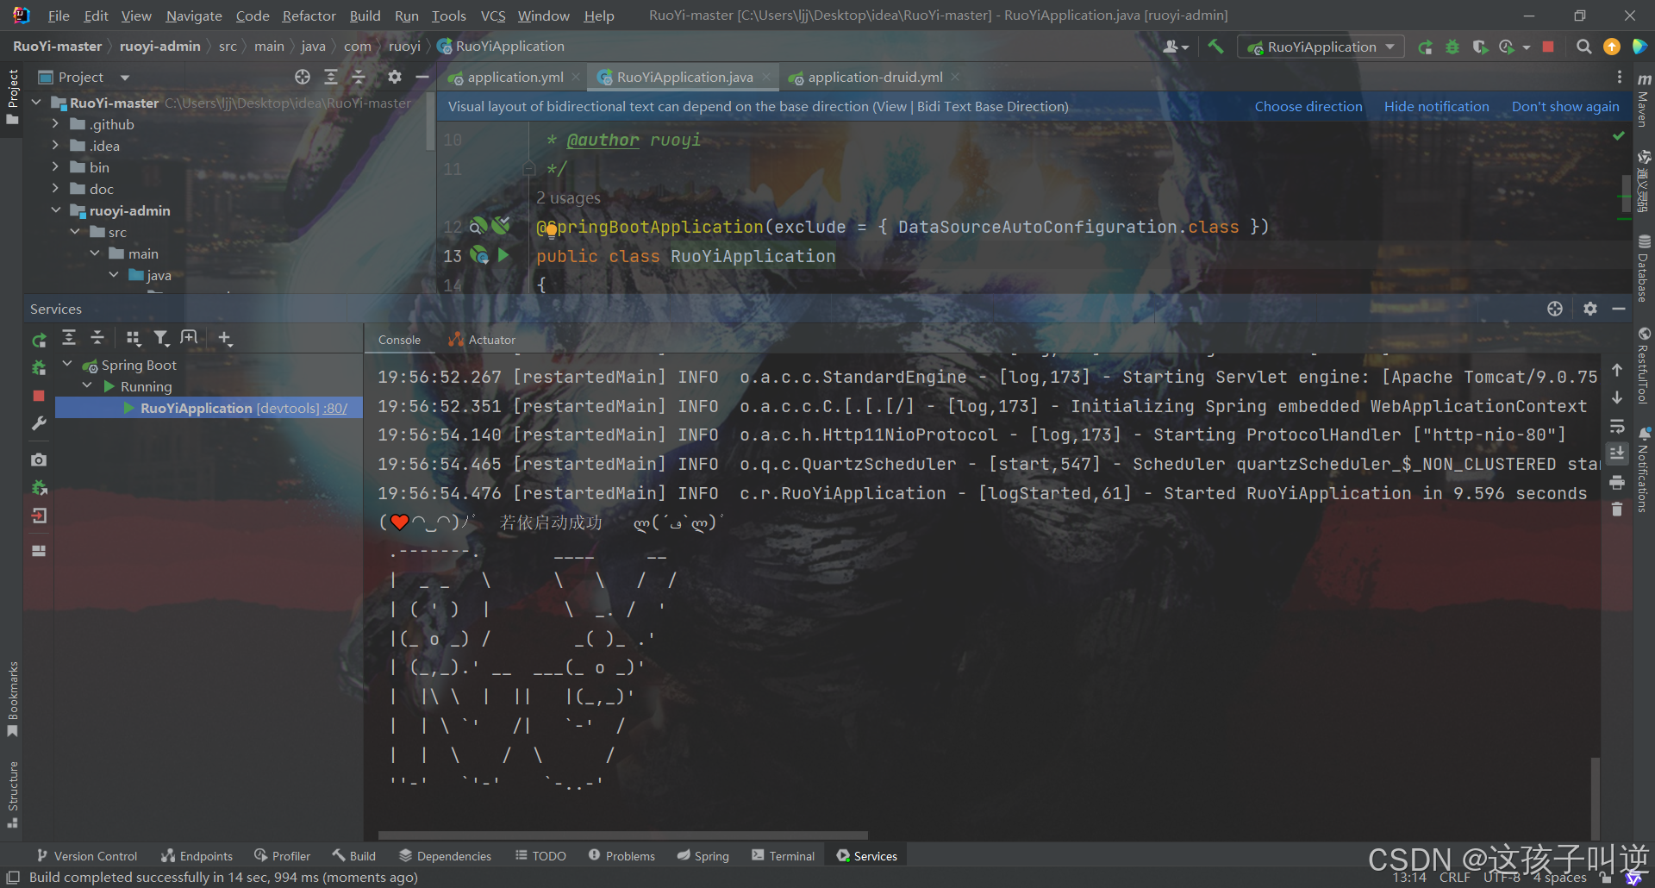
Task: Click the ruoyi breadcrumb in navigation bar
Action: [404, 47]
